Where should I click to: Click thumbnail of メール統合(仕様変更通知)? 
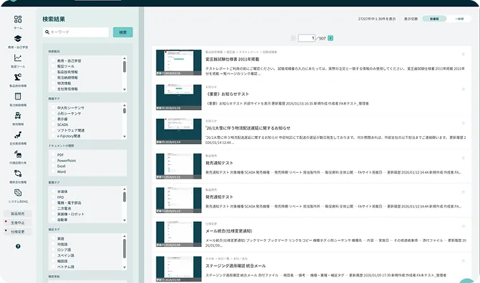179,234
